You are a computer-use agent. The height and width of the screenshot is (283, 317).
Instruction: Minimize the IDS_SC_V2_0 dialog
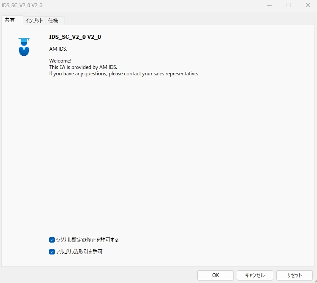[x=269, y=5]
